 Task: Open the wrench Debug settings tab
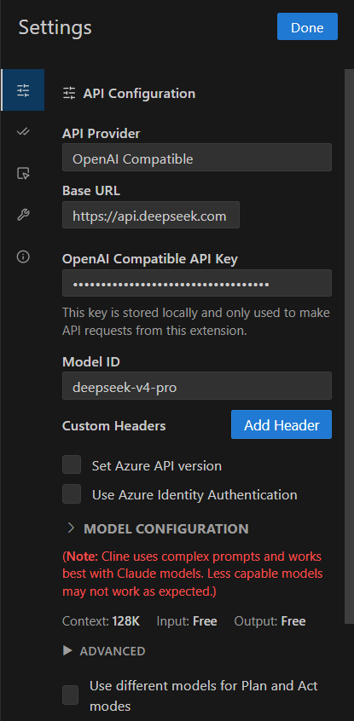point(23,215)
